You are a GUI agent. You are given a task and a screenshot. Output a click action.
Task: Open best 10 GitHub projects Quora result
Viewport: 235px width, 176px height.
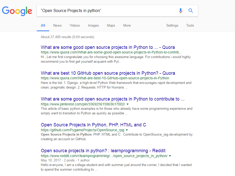tap(108, 73)
